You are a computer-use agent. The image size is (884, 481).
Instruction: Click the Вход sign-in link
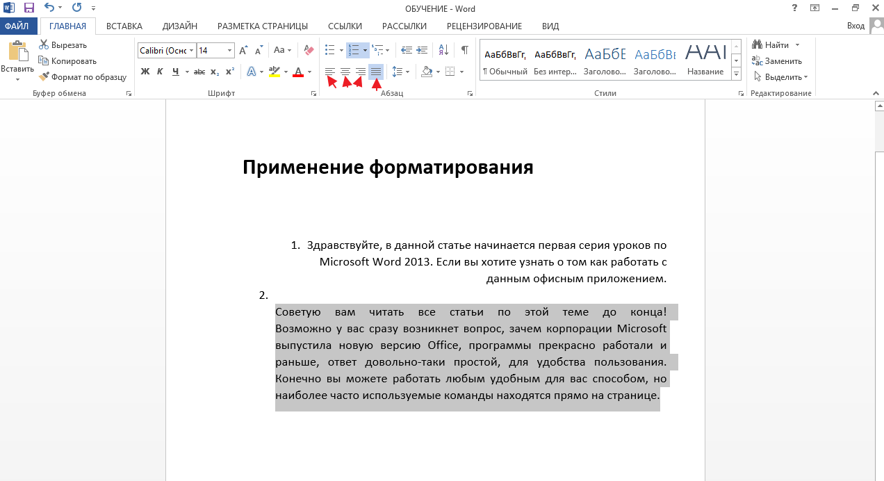[x=856, y=26]
